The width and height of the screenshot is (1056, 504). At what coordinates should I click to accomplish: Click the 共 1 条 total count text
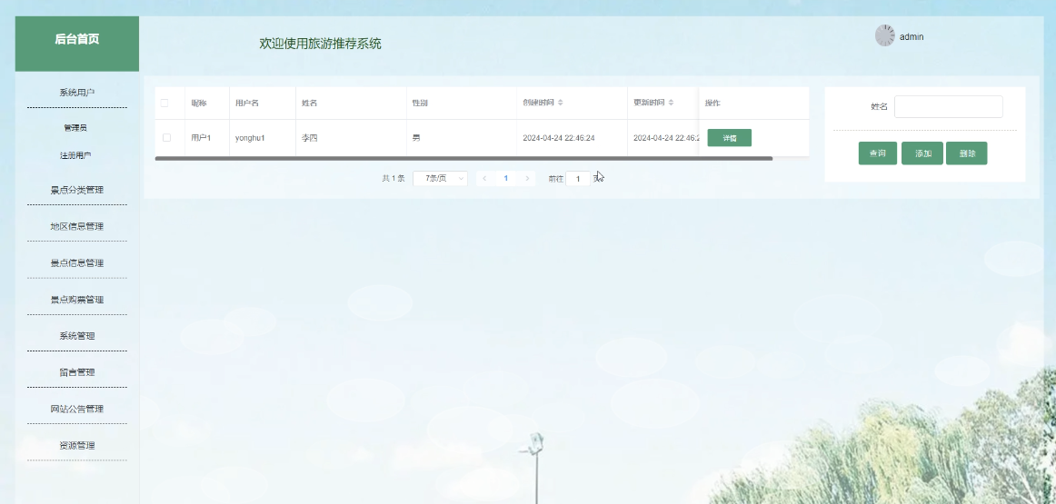[394, 178]
